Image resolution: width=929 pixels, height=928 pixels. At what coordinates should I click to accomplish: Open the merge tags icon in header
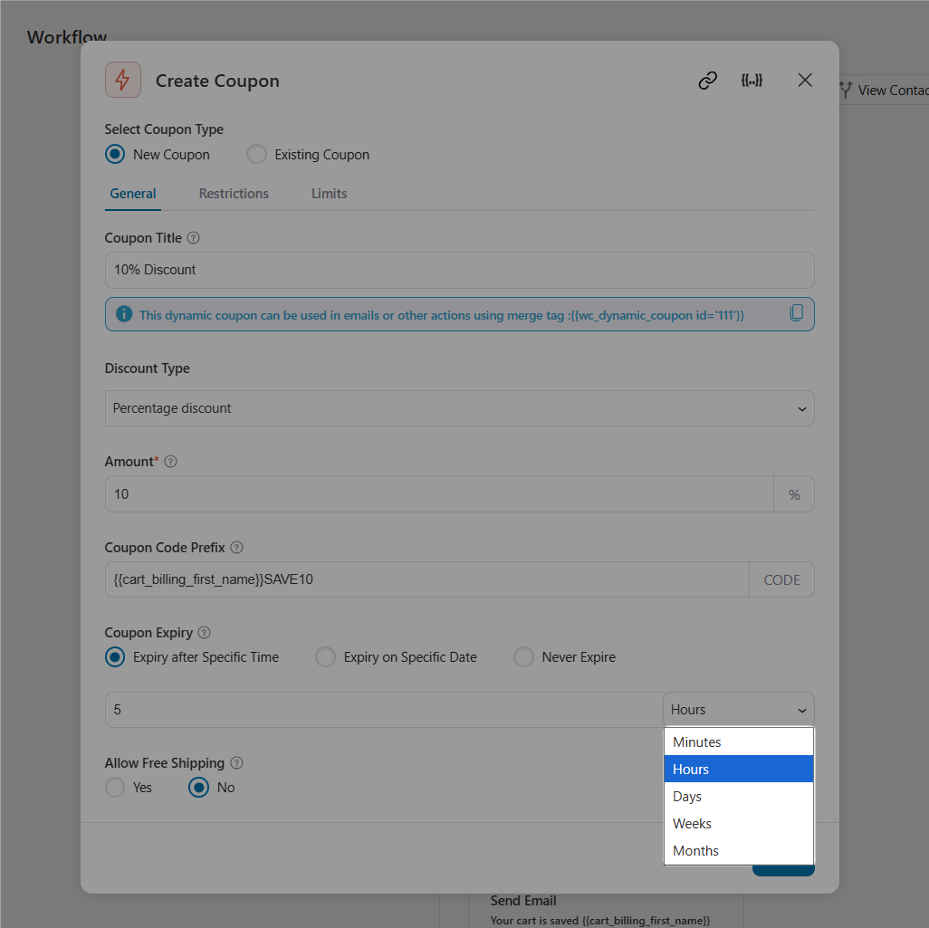click(752, 80)
